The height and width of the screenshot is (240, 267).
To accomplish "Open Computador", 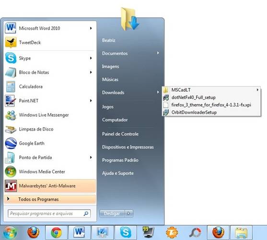I will 115,120.
